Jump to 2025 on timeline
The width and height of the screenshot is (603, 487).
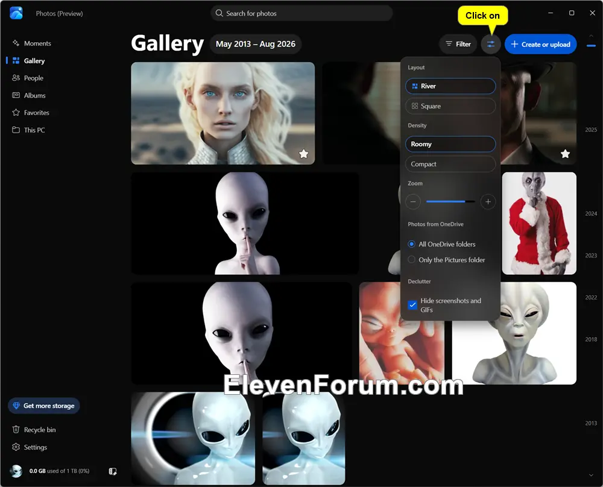tap(591, 130)
